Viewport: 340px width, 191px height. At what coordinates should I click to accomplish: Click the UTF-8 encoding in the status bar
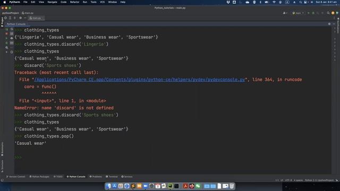[288, 180]
